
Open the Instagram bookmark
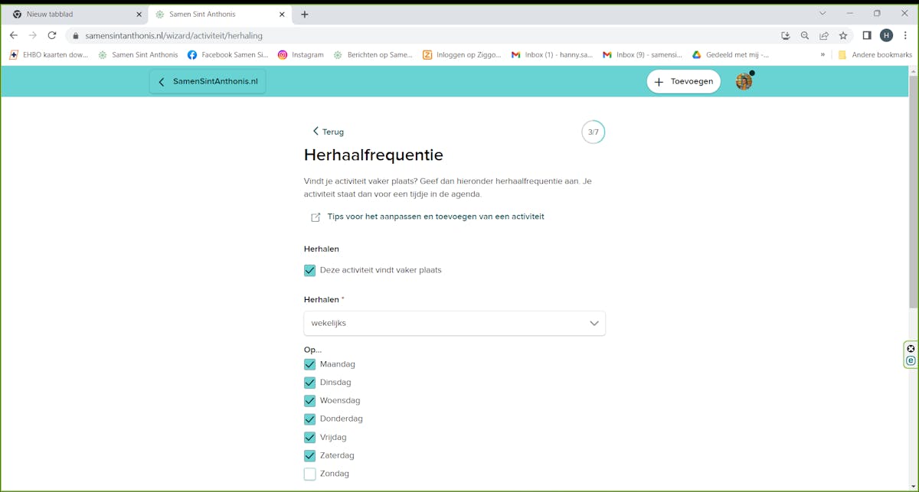click(300, 55)
